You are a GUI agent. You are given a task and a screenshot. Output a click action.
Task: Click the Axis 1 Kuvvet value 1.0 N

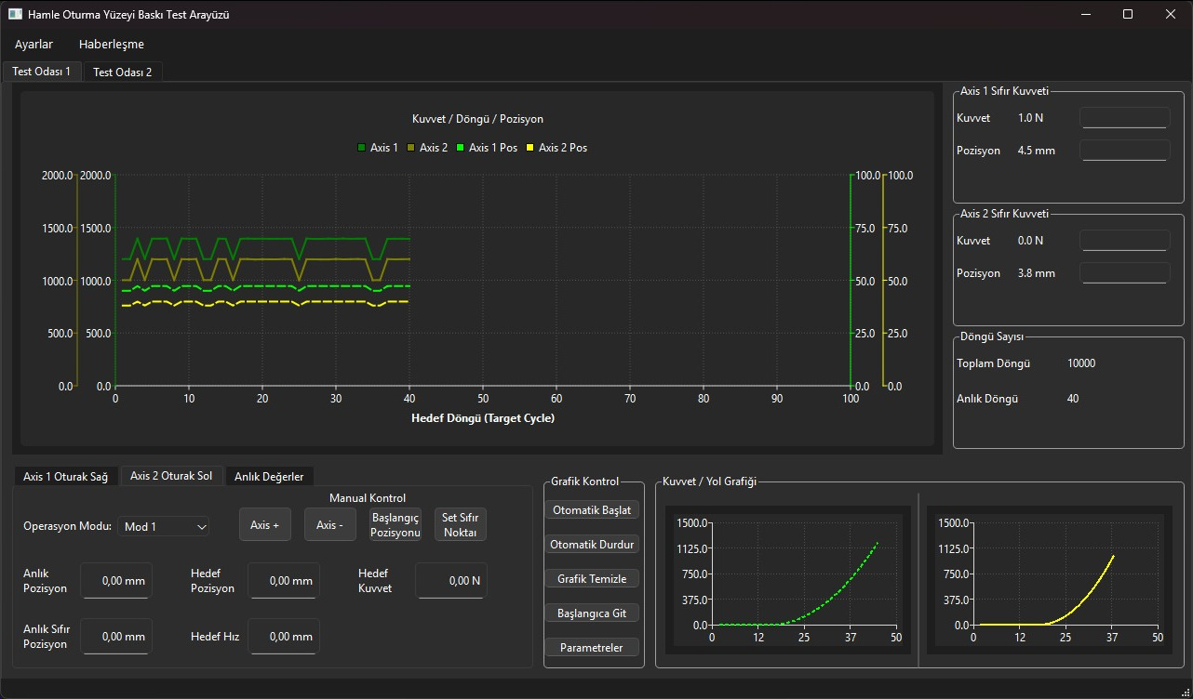(x=1031, y=118)
